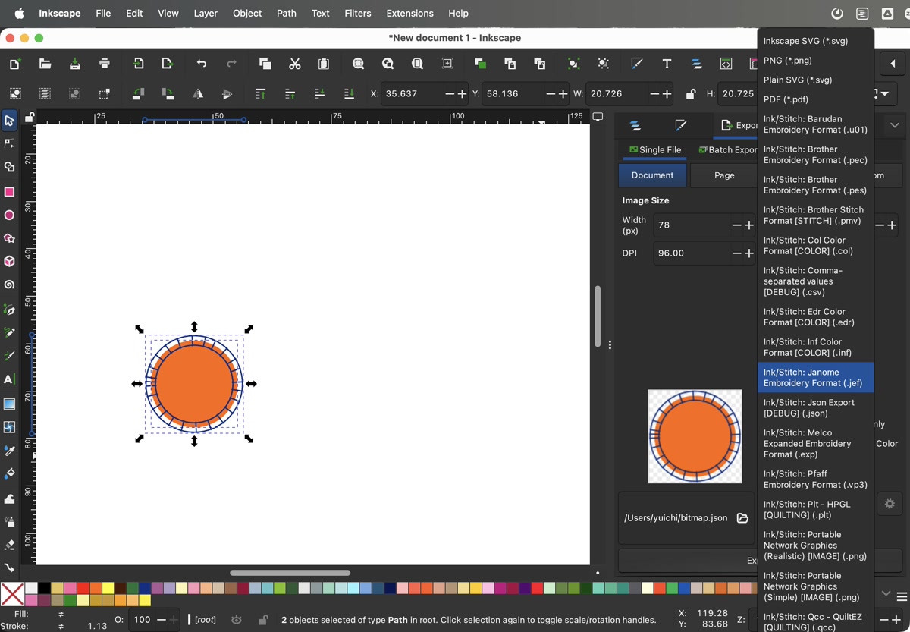Lower selection to bottom

(349, 94)
